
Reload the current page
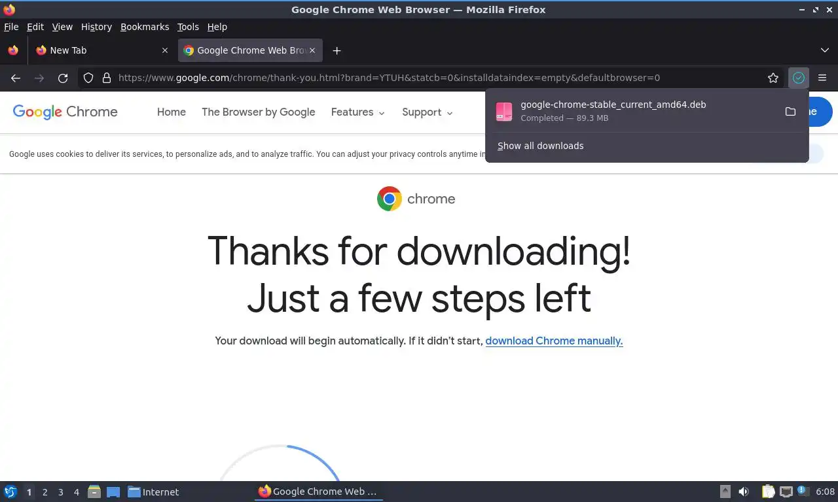tap(63, 78)
